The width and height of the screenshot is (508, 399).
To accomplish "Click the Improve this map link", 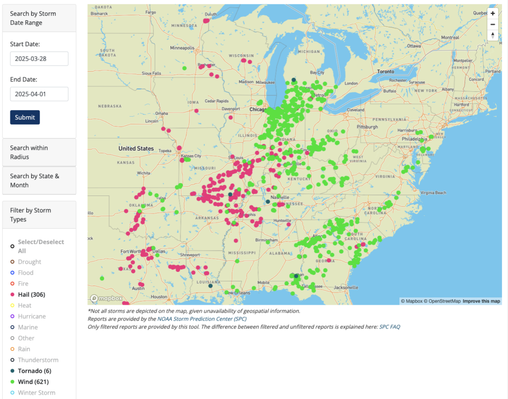I will point(480,300).
